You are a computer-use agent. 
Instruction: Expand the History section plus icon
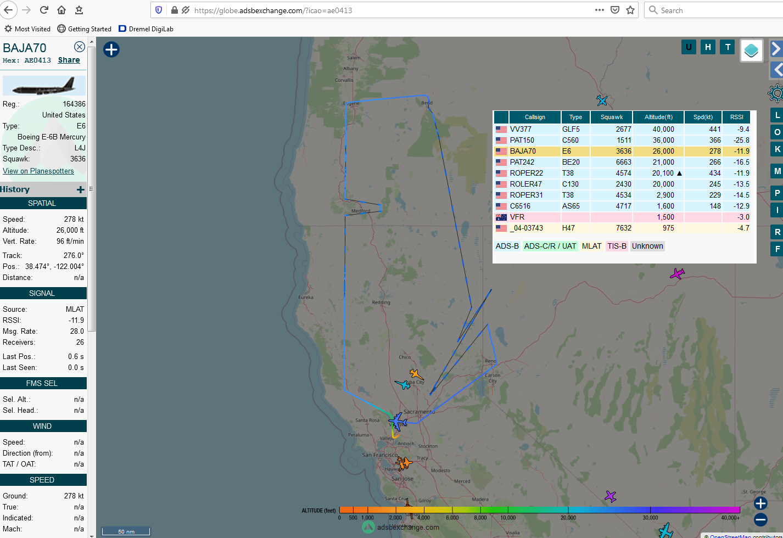coord(81,189)
